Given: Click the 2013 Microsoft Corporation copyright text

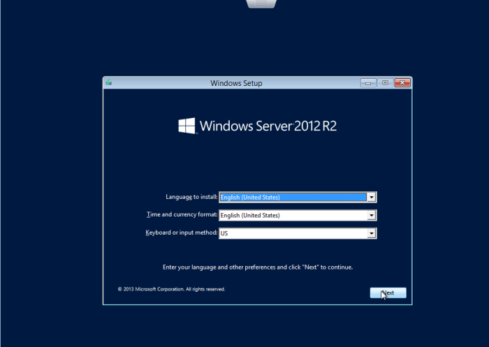Looking at the screenshot, I should [x=171, y=289].
